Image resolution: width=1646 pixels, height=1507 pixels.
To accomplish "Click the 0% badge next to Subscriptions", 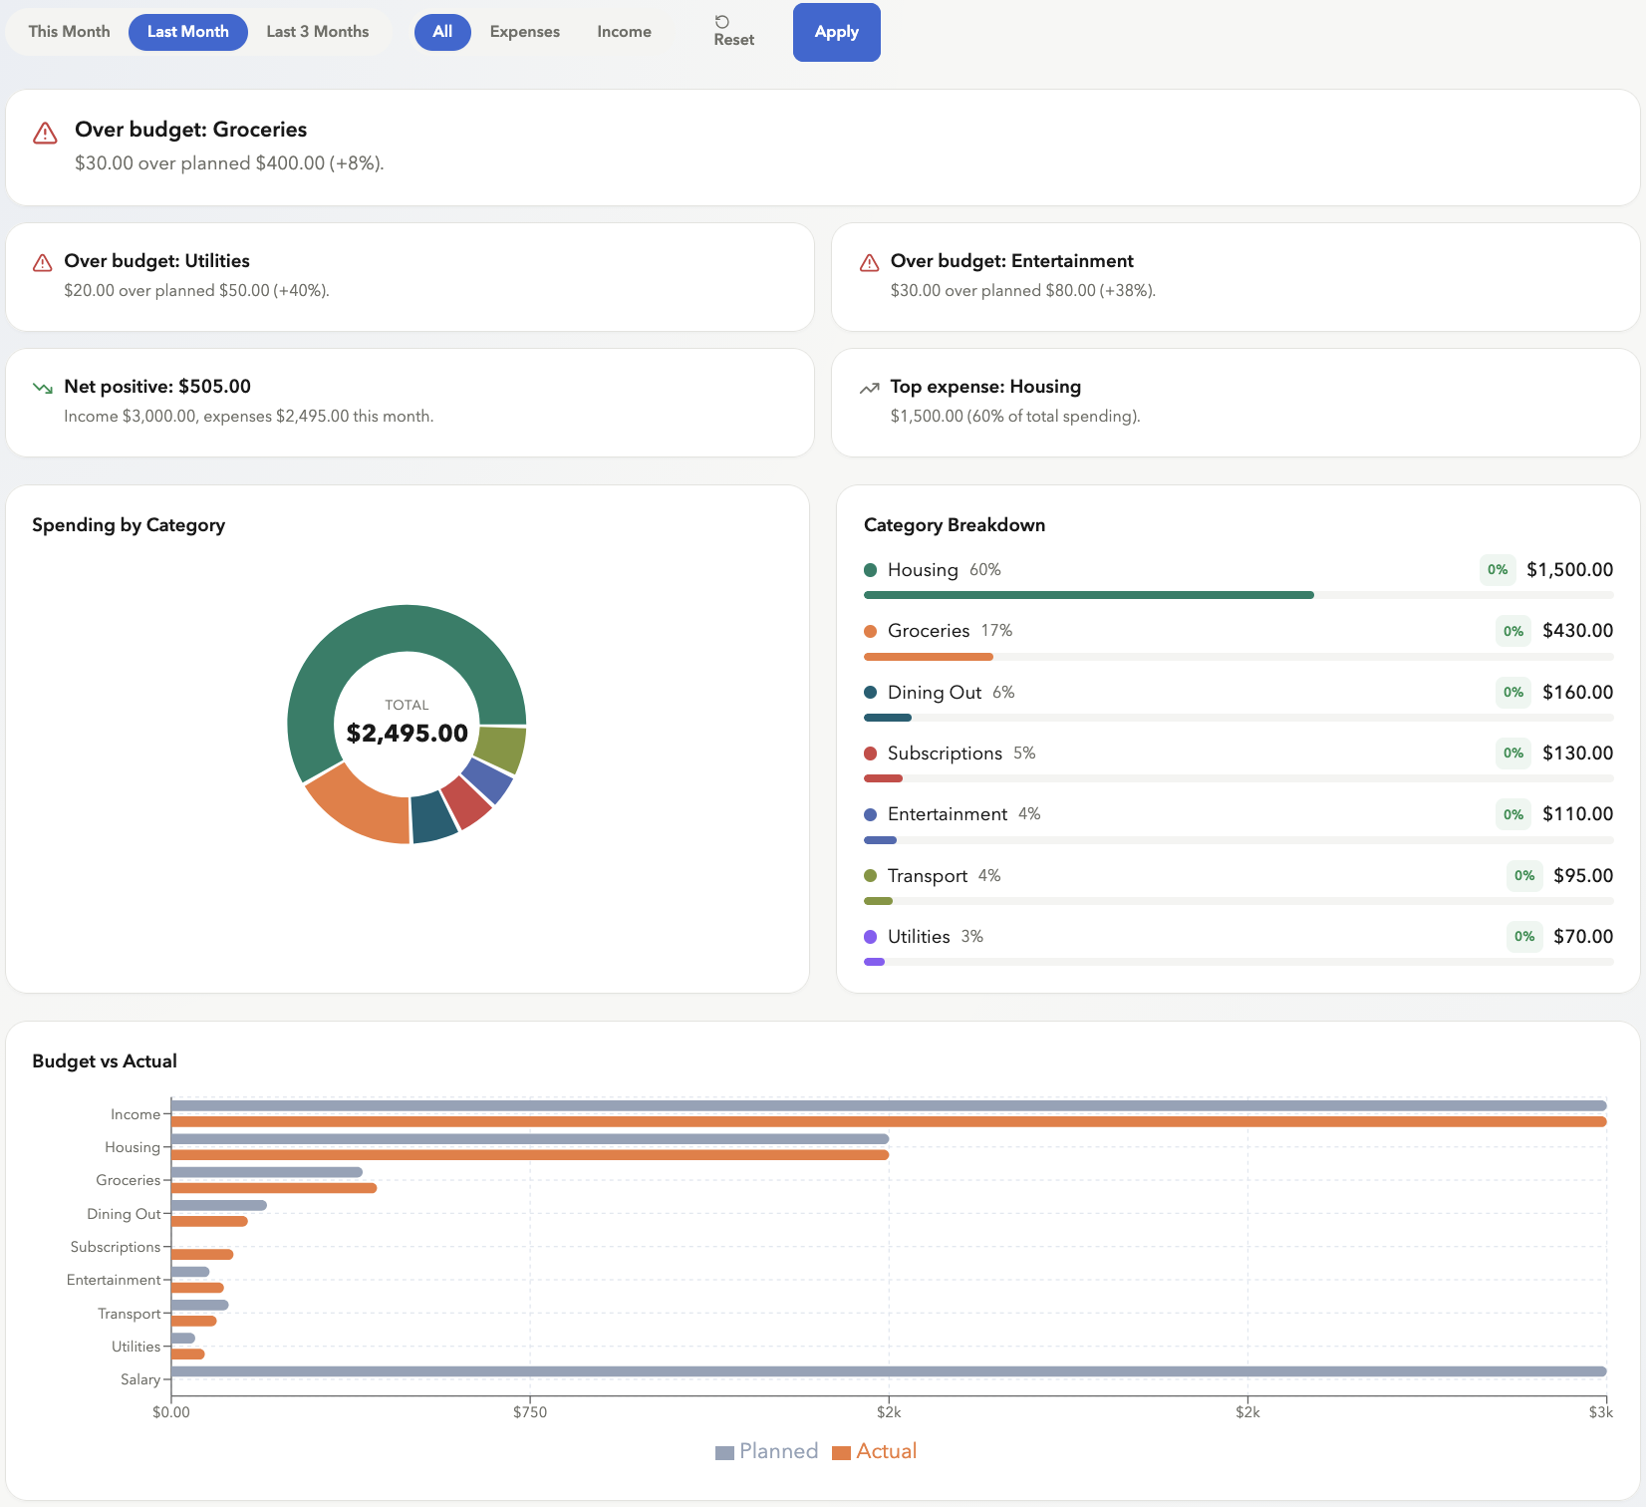I will tap(1513, 753).
